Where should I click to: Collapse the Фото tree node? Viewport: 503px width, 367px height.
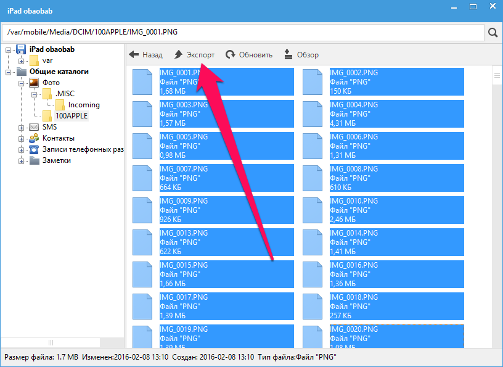[x=22, y=83]
